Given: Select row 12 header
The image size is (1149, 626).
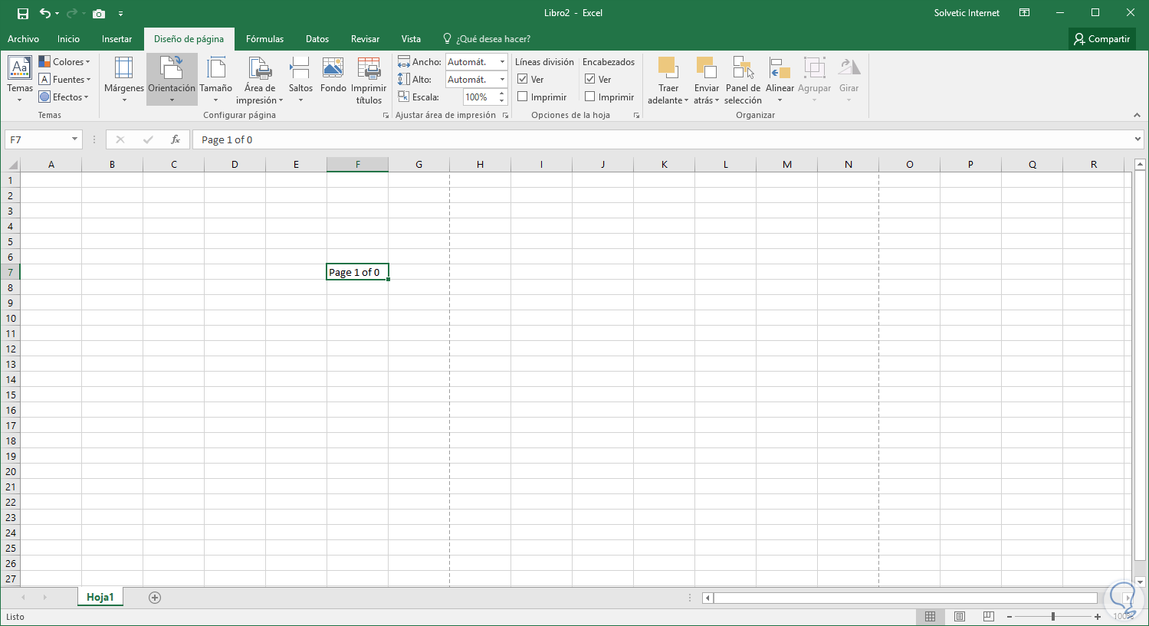Looking at the screenshot, I should pos(11,349).
